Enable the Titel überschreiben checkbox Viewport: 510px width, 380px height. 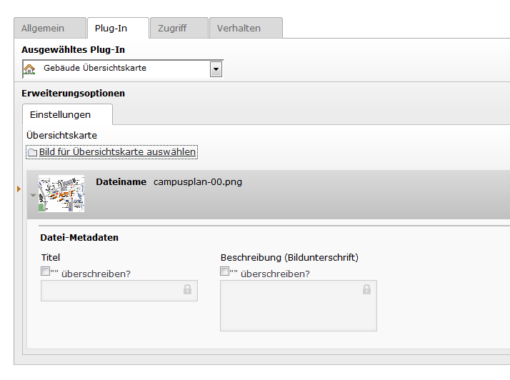pos(46,271)
